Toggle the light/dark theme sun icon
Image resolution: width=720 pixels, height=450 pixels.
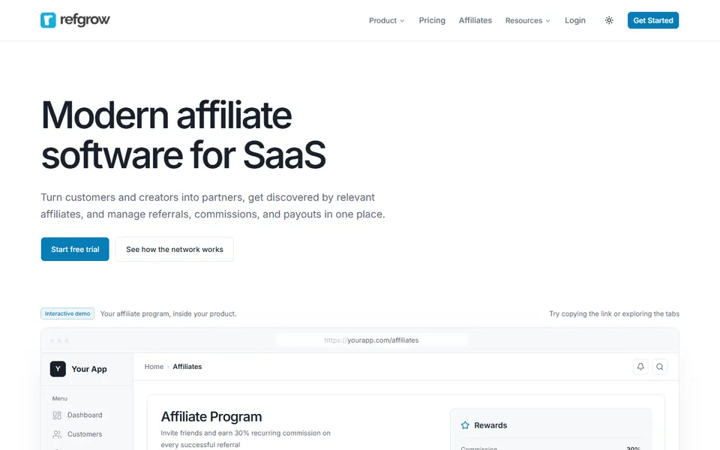pyautogui.click(x=609, y=20)
